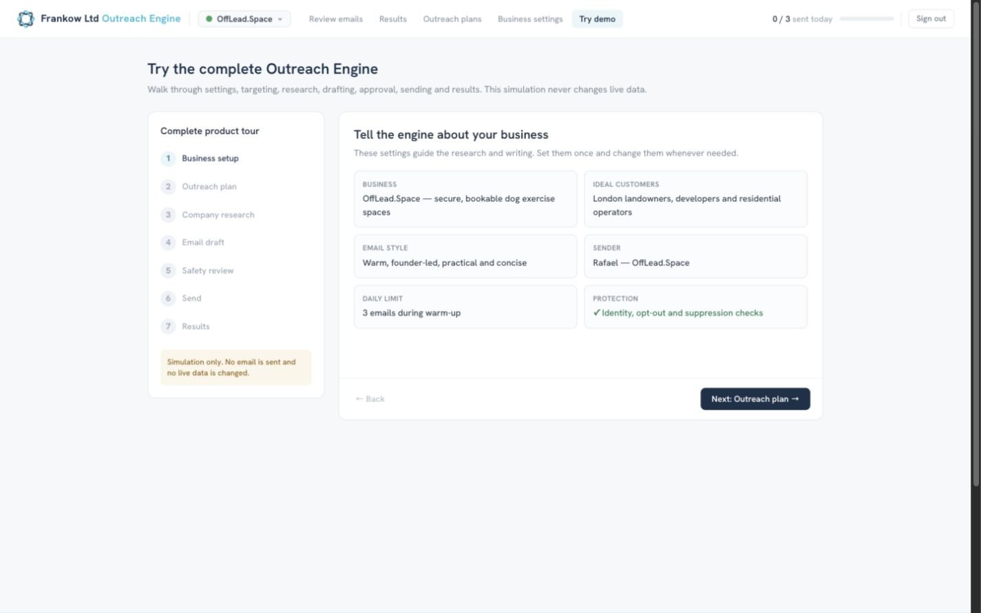The height and width of the screenshot is (613, 981).
Task: Open the OffLead.Space business dropdown
Action: pyautogui.click(x=244, y=19)
